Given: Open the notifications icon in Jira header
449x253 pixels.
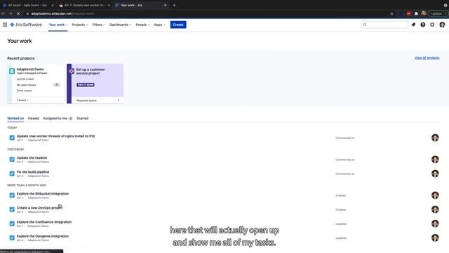Looking at the screenshot, I should pos(413,25).
